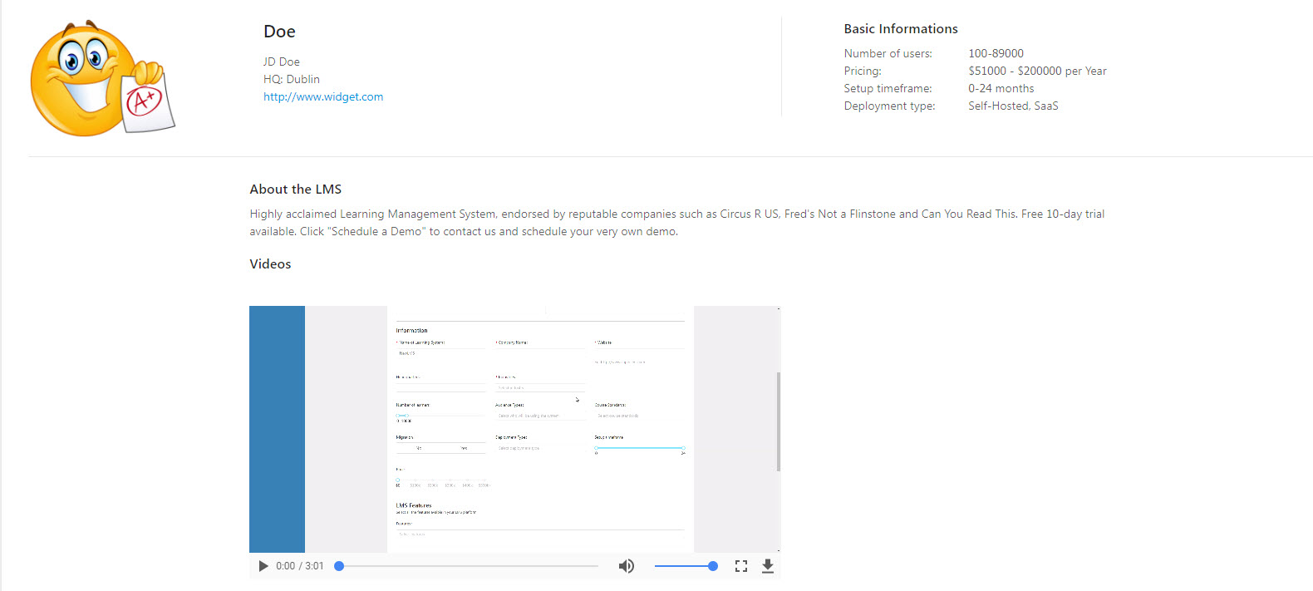The image size is (1313, 591).
Task: Click the pricing value $51000 - $200000 per Year
Action: point(1037,71)
